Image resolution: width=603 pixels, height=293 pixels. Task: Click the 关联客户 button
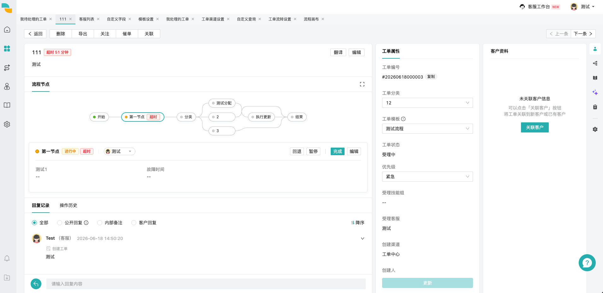(x=535, y=127)
